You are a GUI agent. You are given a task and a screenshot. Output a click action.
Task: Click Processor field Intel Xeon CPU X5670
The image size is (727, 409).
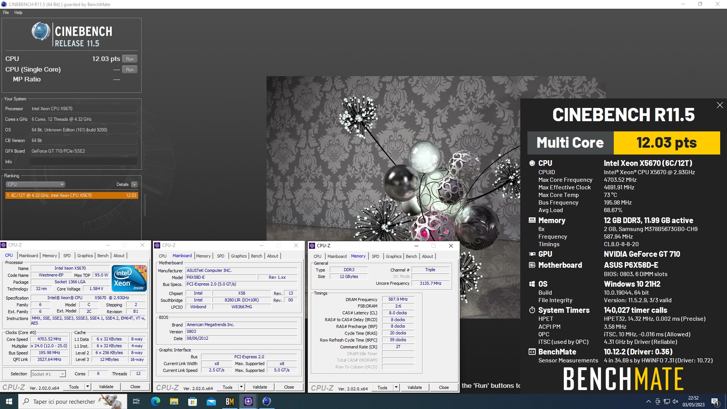point(84,109)
